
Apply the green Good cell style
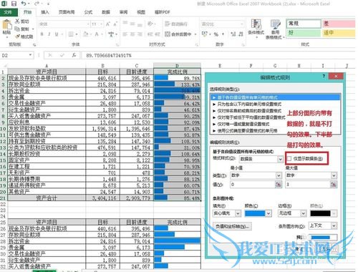click(x=304, y=33)
